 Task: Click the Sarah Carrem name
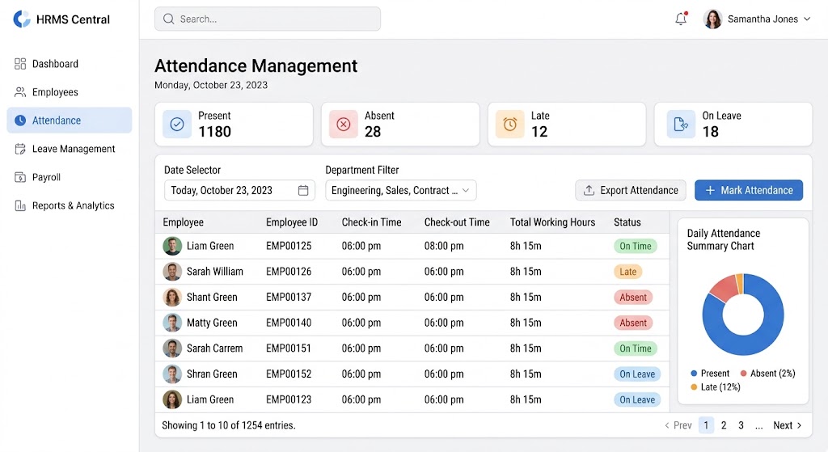(x=214, y=349)
